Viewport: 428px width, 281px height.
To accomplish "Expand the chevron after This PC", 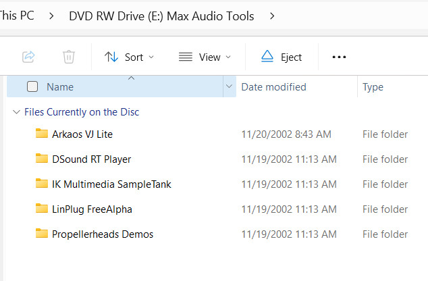I will [51, 16].
